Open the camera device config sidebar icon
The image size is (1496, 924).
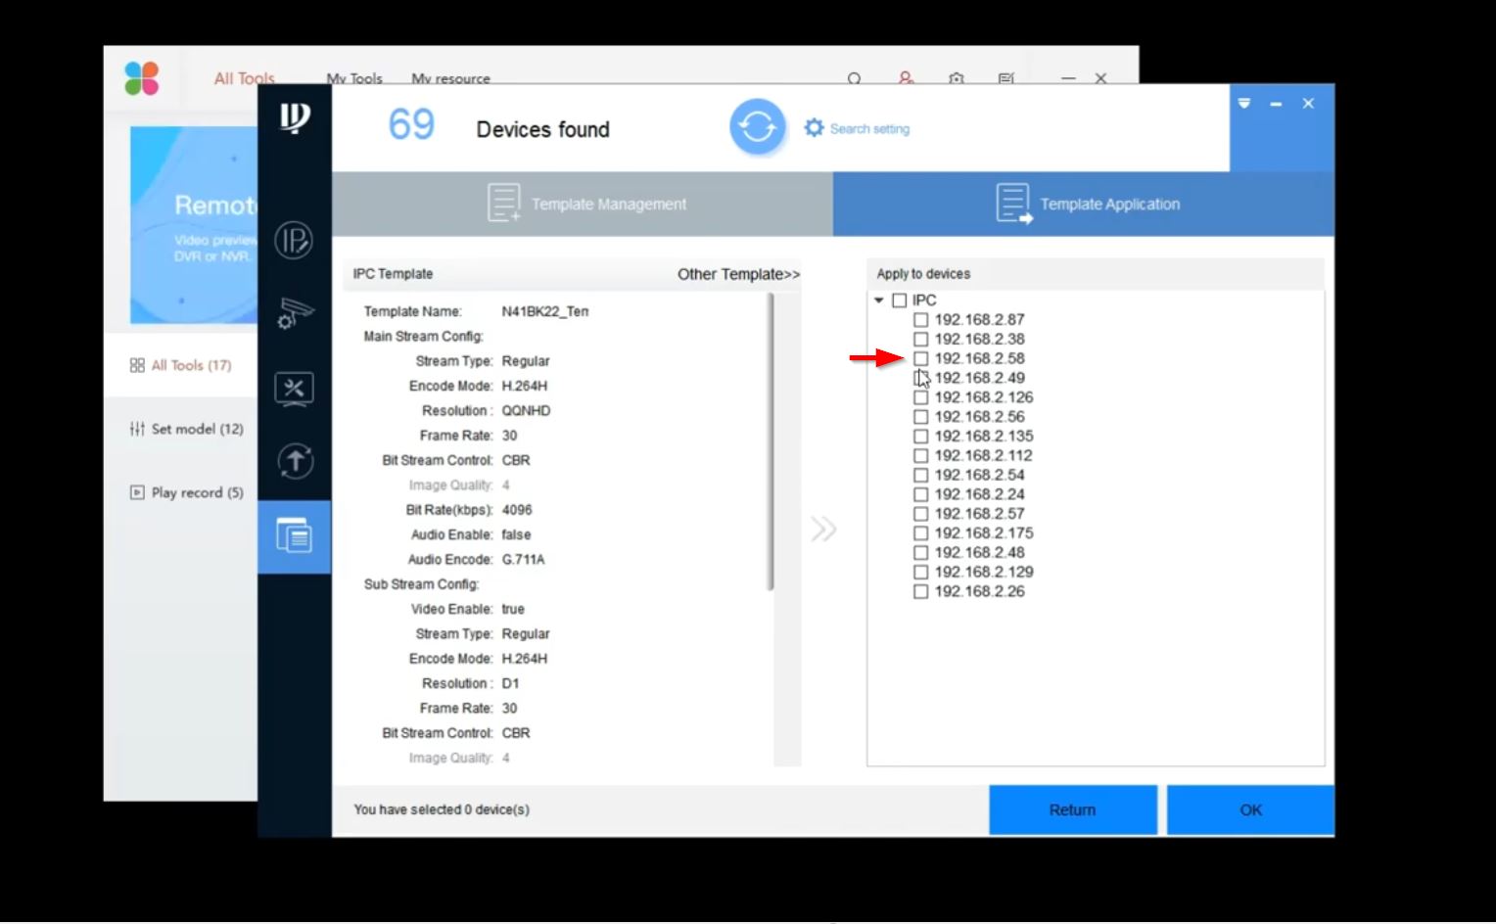(294, 313)
